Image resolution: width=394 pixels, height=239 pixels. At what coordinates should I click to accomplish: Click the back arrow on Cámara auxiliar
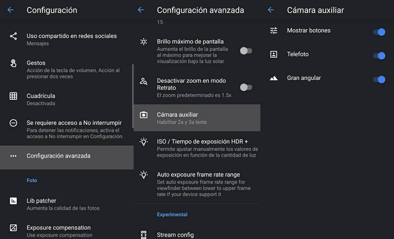pyautogui.click(x=270, y=10)
